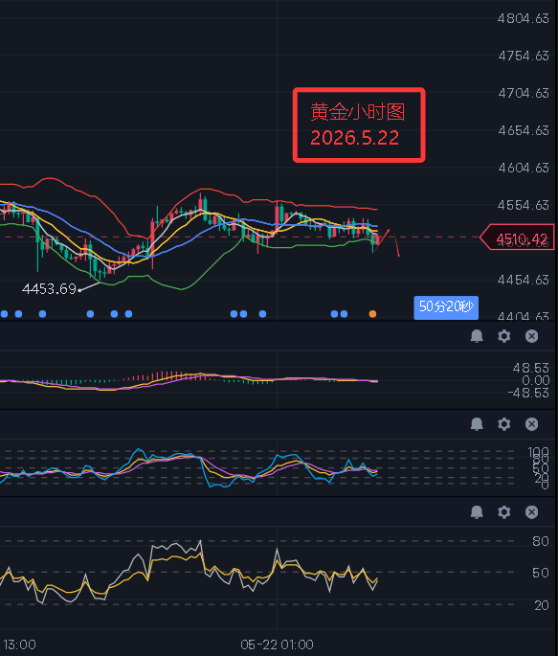Click the 05-22 01:00 time axis label
Image resolution: width=558 pixels, height=656 pixels.
[x=277, y=645]
